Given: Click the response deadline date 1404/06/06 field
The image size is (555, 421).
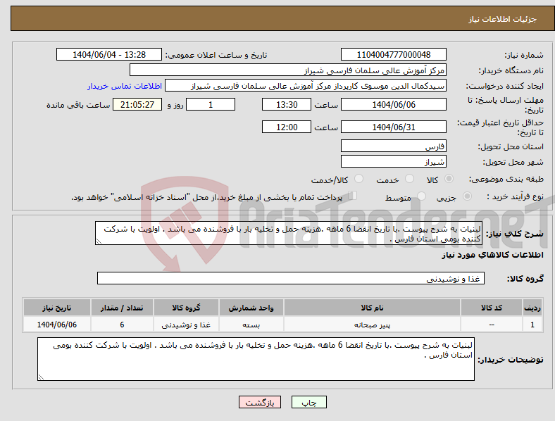Looking at the screenshot, I should pyautogui.click(x=393, y=105).
